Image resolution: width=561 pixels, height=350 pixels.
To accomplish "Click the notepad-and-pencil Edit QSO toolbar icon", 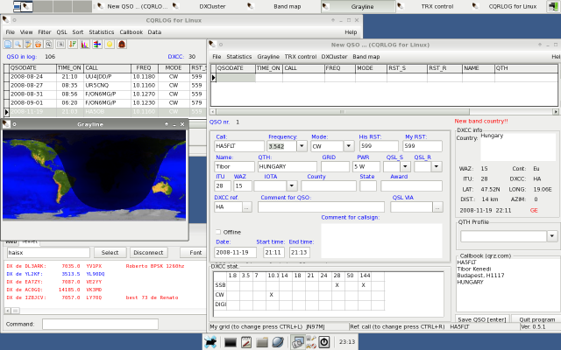I will click(x=28, y=45).
